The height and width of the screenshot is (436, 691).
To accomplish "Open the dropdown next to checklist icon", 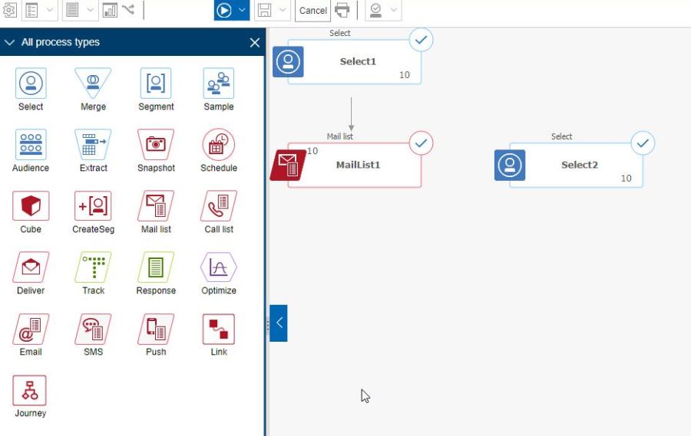I will (x=50, y=10).
